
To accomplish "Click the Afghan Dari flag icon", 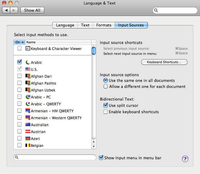I will pos(28,76).
